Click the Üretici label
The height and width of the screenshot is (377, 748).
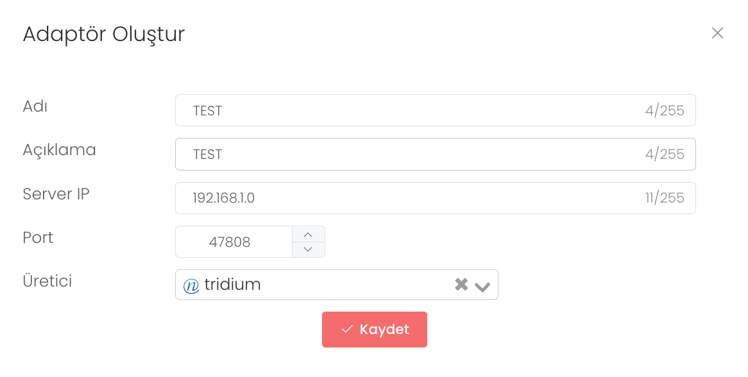click(x=47, y=281)
